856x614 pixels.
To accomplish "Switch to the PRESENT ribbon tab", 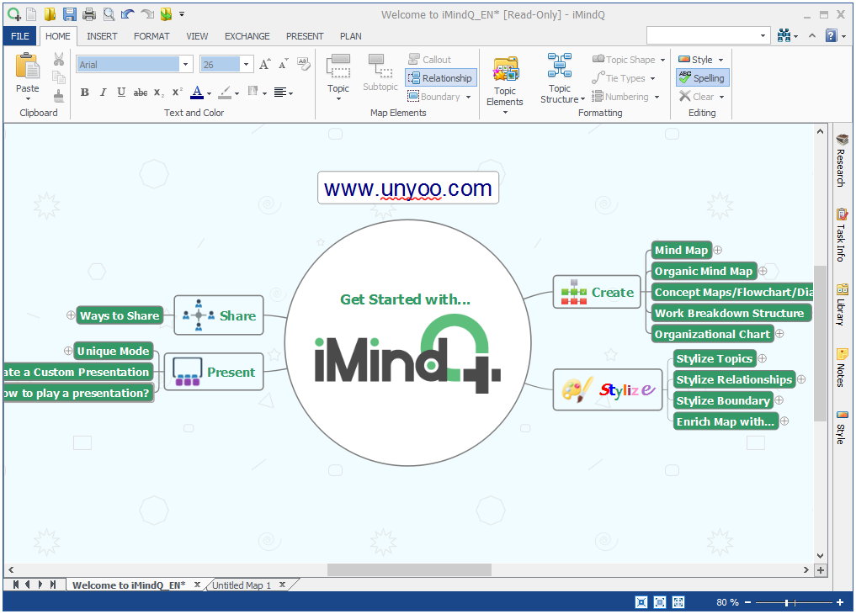I will click(x=305, y=36).
